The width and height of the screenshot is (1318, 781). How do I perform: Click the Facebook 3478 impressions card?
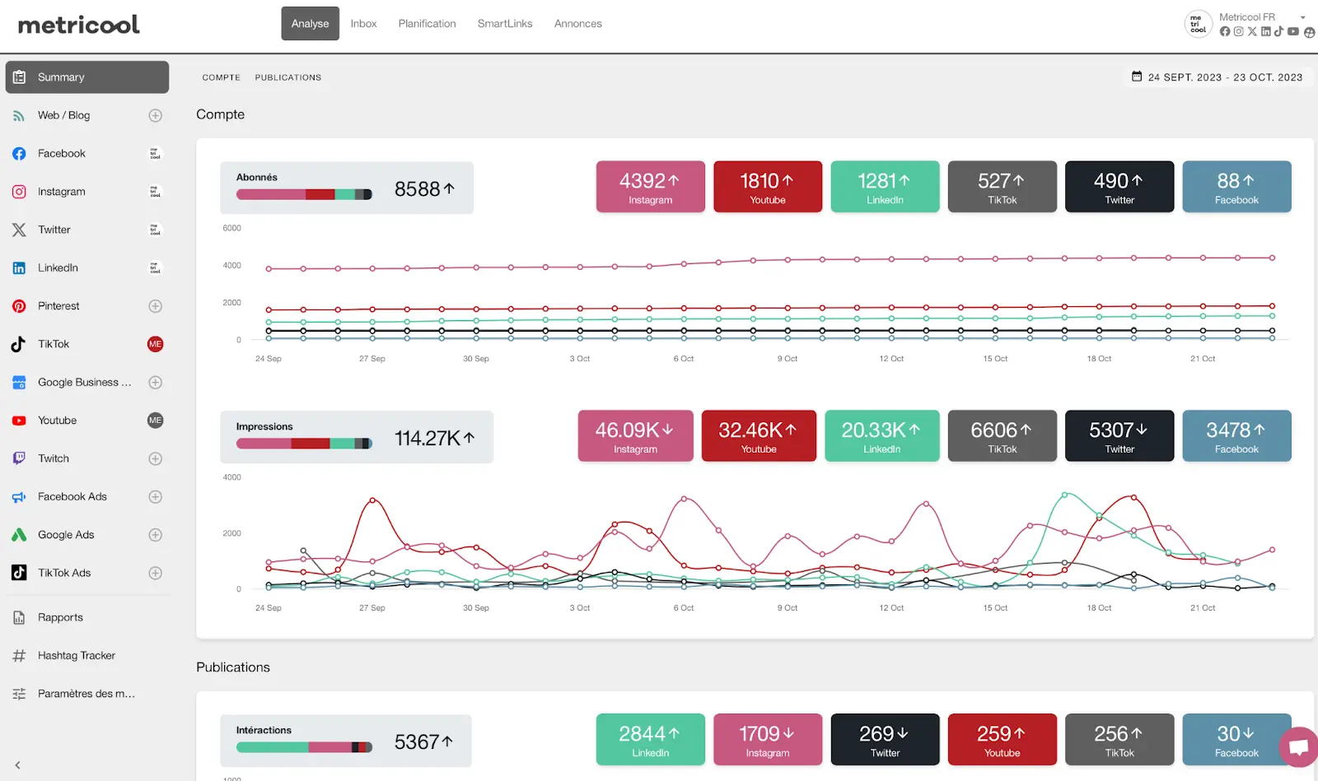(x=1236, y=436)
